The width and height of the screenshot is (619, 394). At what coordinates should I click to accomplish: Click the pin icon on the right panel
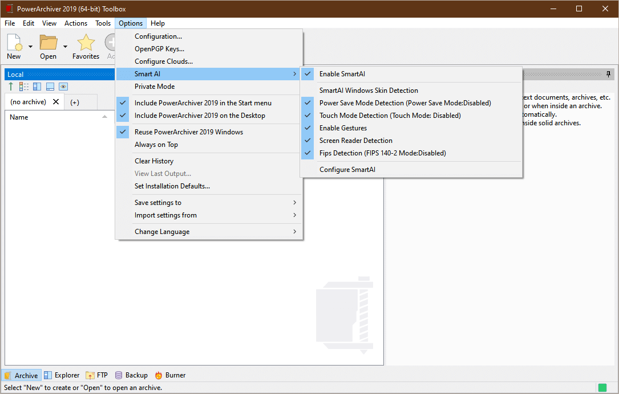pos(608,74)
